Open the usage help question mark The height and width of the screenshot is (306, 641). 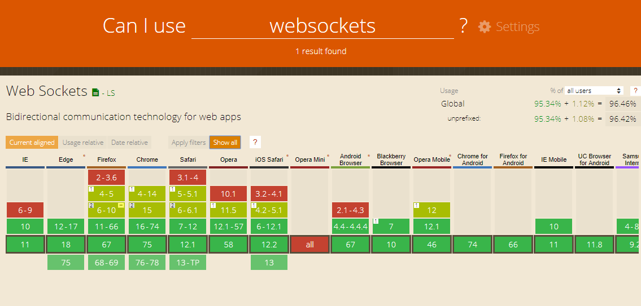[636, 91]
